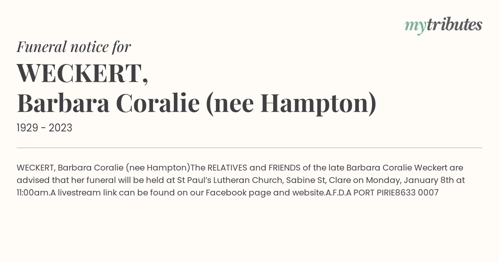Click the mytributes logo
Viewport: 499px width, 262px height.
coord(443,26)
